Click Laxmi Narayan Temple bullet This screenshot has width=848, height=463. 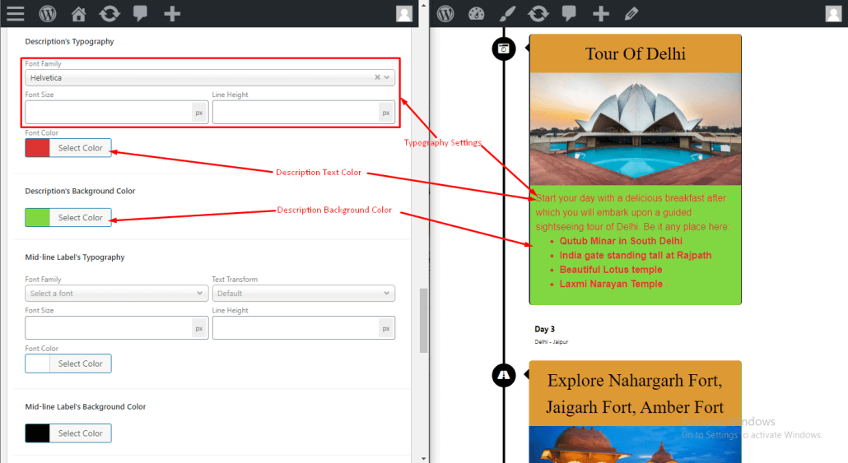point(611,285)
